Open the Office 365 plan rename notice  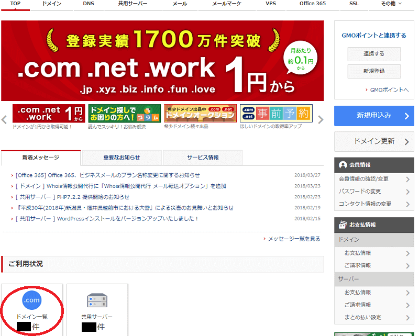pos(108,175)
